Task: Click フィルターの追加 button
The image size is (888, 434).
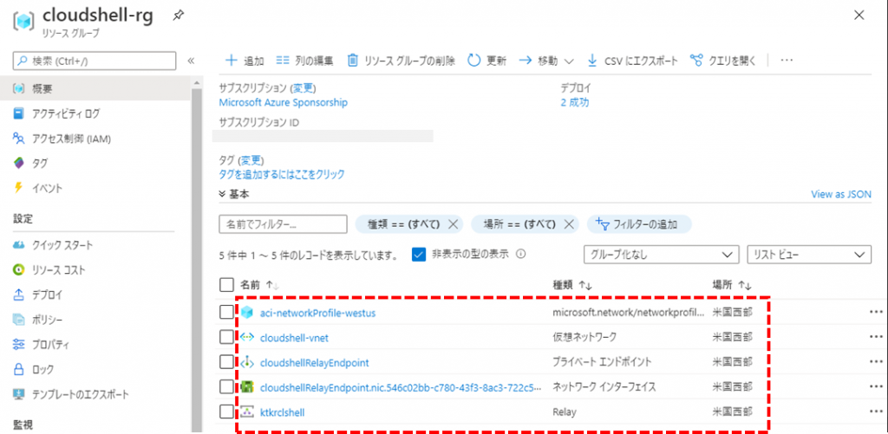Action: pos(639,224)
